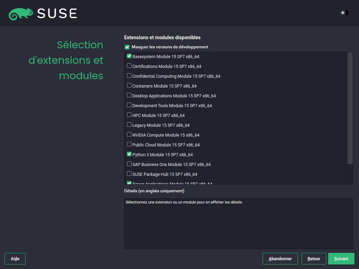
Task: Select 'Containers Module 15 SP7 x86_64' text
Action: coord(164,86)
